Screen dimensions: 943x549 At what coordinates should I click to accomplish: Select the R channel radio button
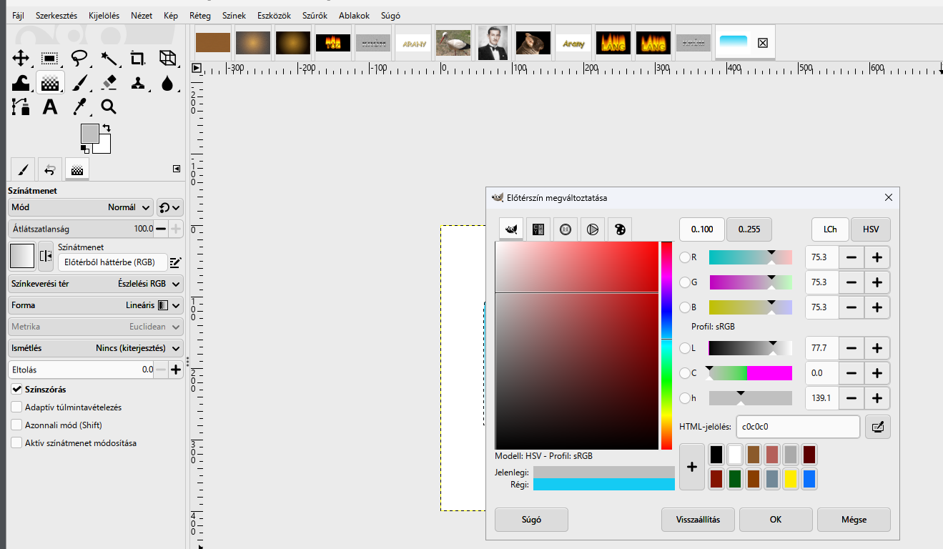coord(685,257)
